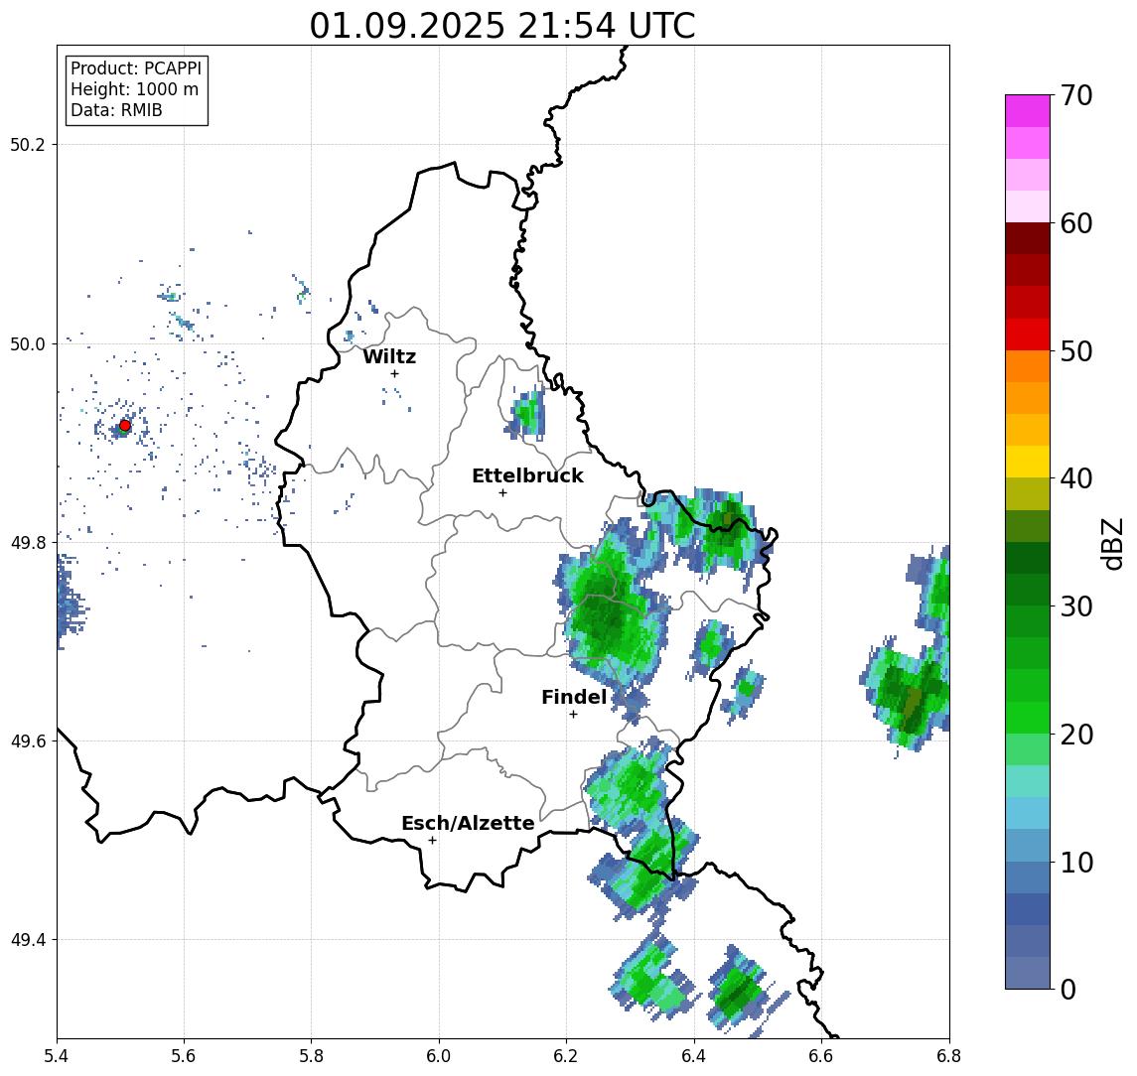Click the 5.6 longitude tick label

click(184, 1056)
